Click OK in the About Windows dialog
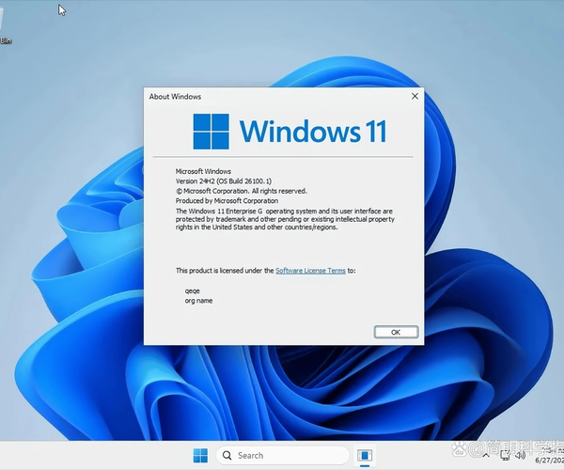Screen dimensions: 564x470 (x=396, y=332)
